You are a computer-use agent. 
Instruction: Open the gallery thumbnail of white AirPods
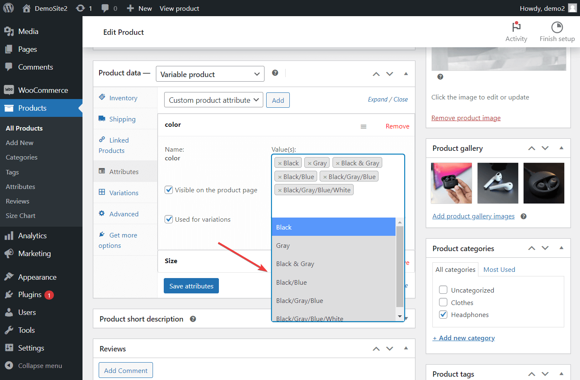pos(497,183)
